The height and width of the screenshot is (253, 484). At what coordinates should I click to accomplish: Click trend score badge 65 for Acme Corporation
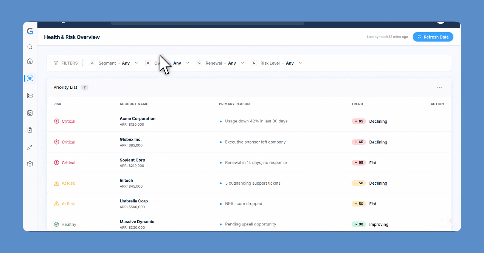point(358,121)
